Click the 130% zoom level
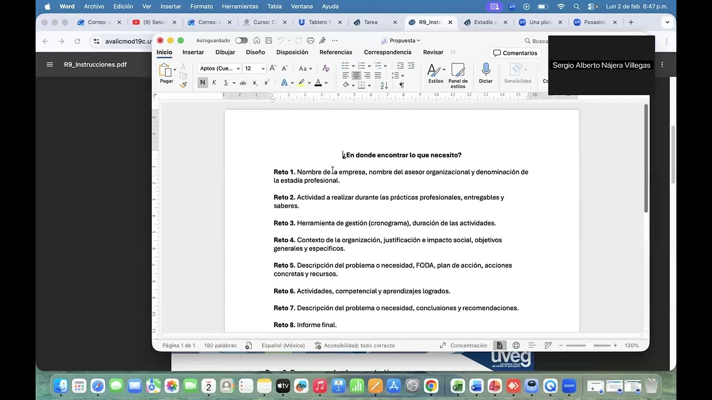This screenshot has height=400, width=712. 631,346
